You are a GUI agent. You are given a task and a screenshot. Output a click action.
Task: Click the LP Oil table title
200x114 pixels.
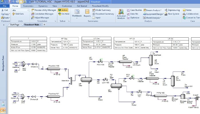[x=170, y=39]
